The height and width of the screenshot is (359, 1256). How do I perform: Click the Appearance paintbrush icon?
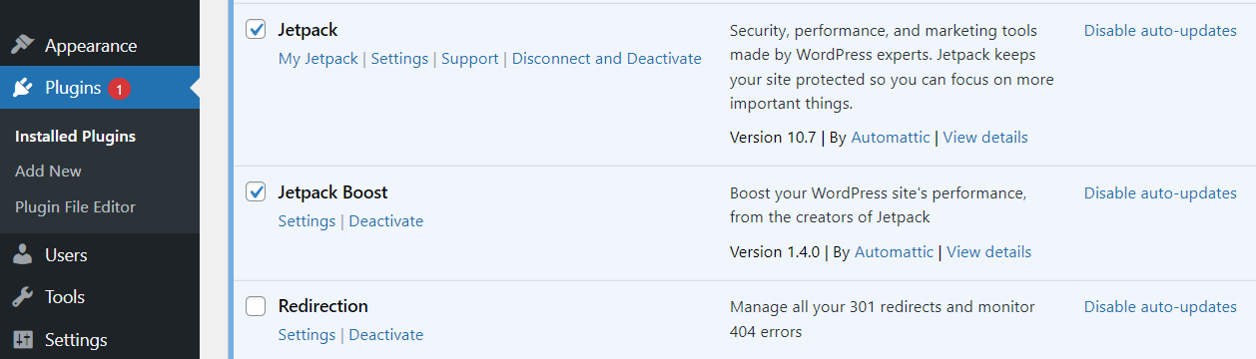23,46
